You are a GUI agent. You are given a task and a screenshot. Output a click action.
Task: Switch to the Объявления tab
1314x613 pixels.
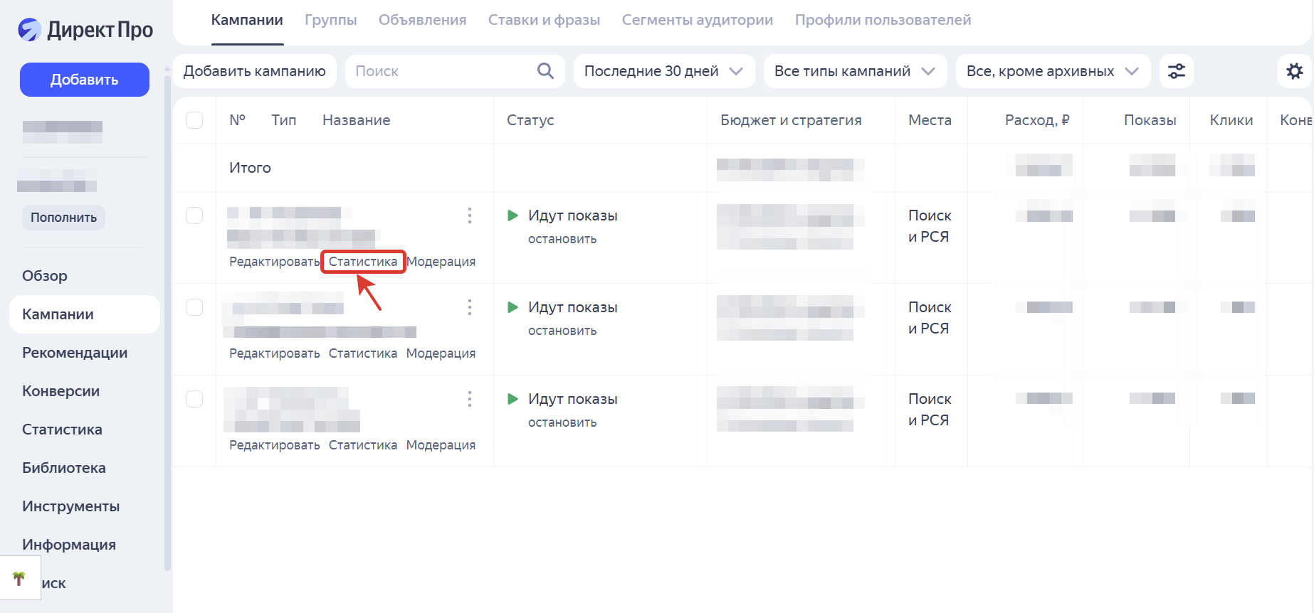[423, 20]
